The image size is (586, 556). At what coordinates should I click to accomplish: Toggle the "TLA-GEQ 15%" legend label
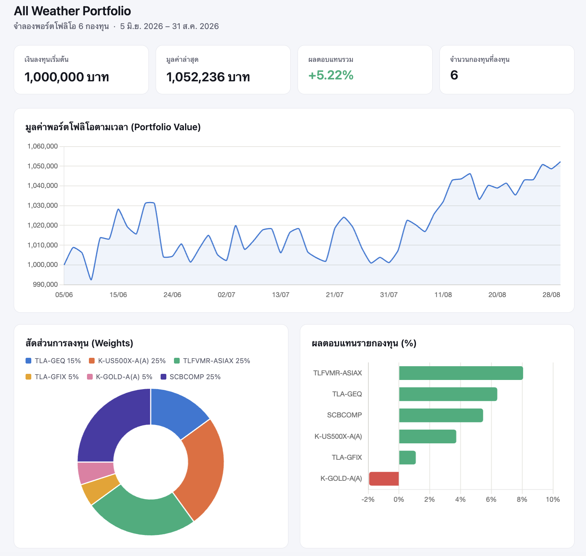click(x=58, y=361)
